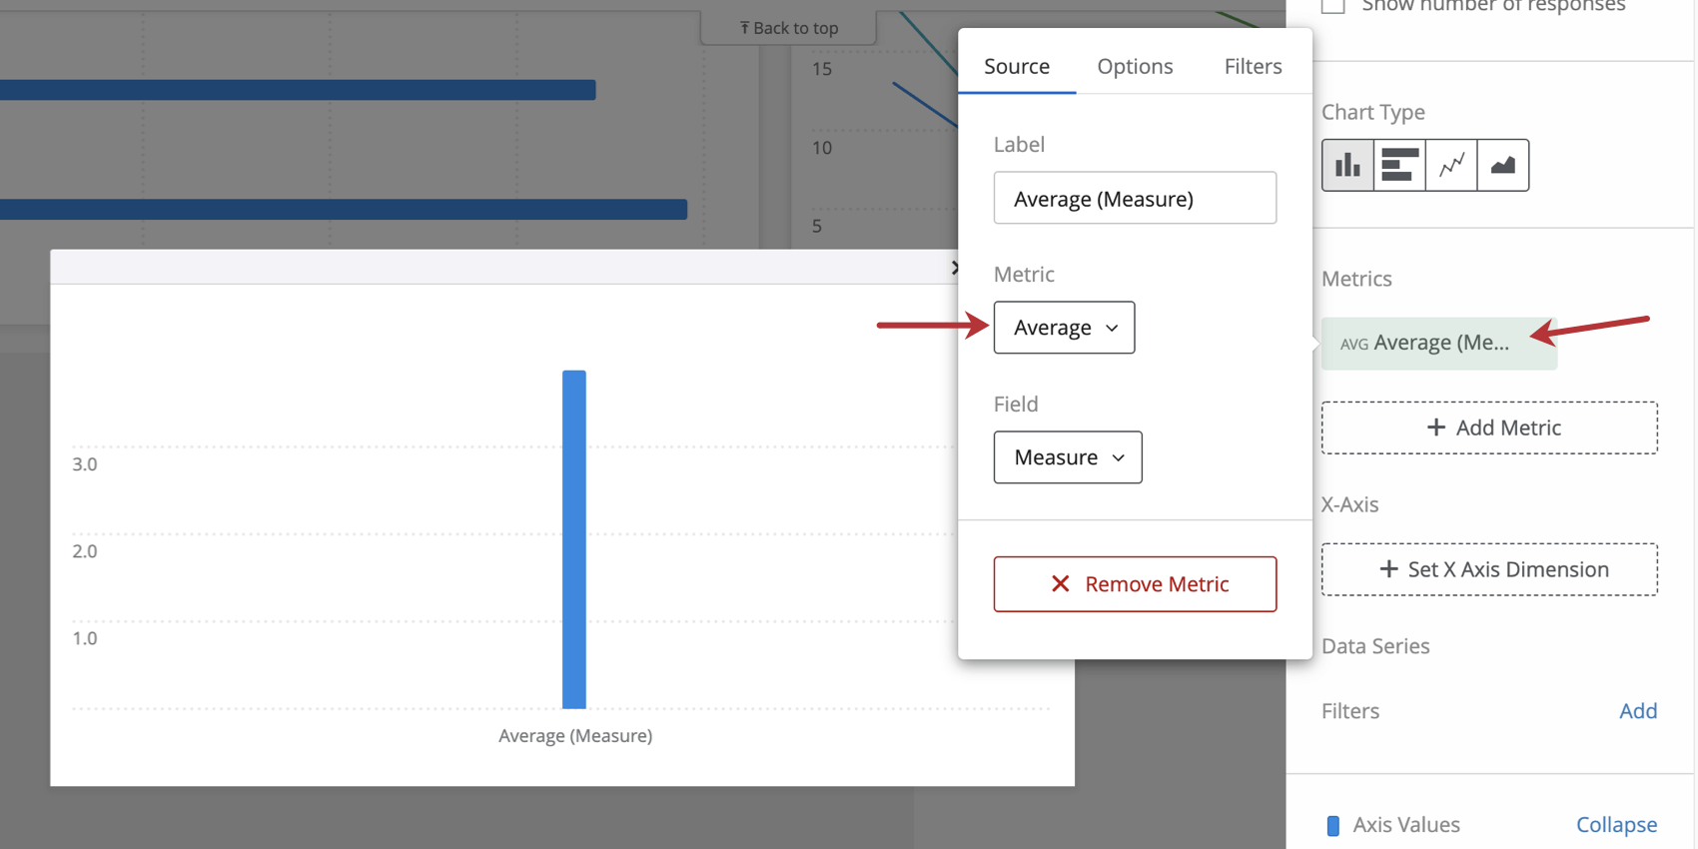Image resolution: width=1698 pixels, height=849 pixels.
Task: Edit the Label text field
Action: tap(1135, 198)
